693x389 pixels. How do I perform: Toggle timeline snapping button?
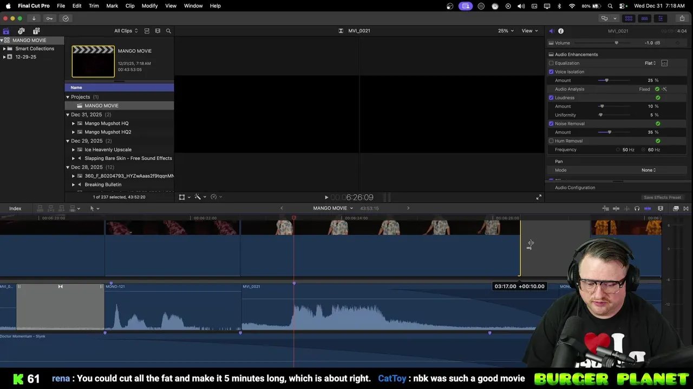[648, 209]
